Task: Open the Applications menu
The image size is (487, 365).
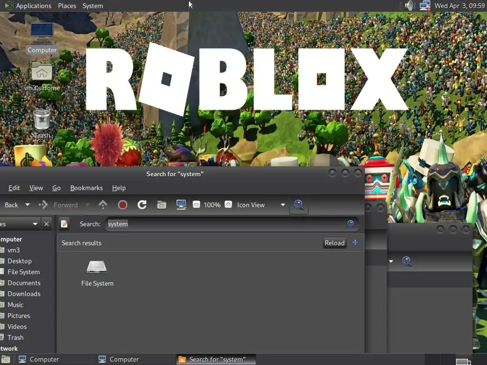Action: [34, 6]
